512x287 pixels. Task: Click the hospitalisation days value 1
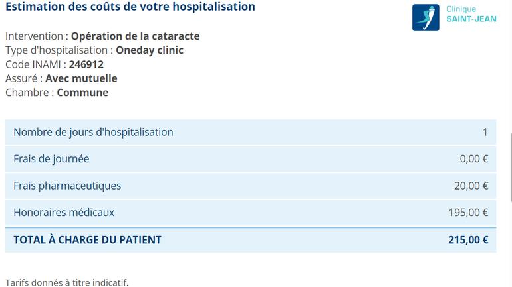click(x=485, y=132)
